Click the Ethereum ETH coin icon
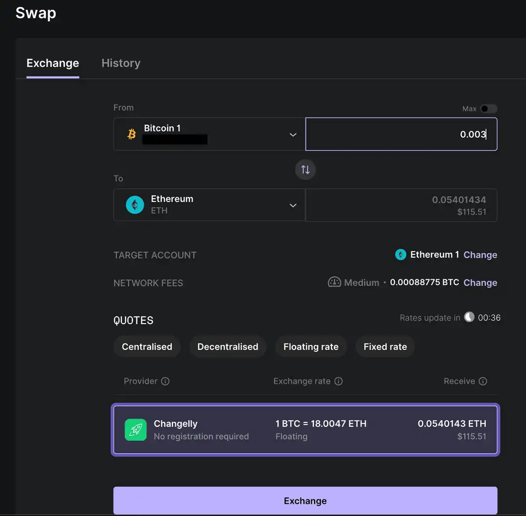The width and height of the screenshot is (526, 516). point(135,205)
